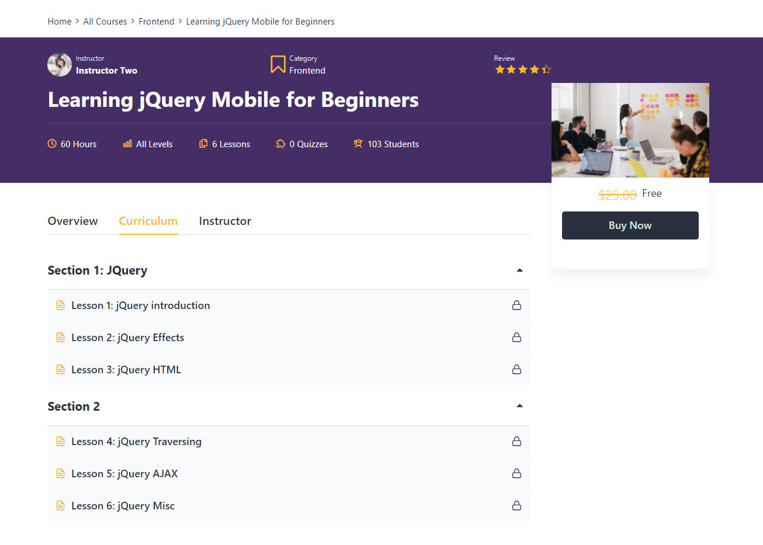This screenshot has width=763, height=545.
Task: Click the struck-through $25.00 price
Action: (618, 195)
